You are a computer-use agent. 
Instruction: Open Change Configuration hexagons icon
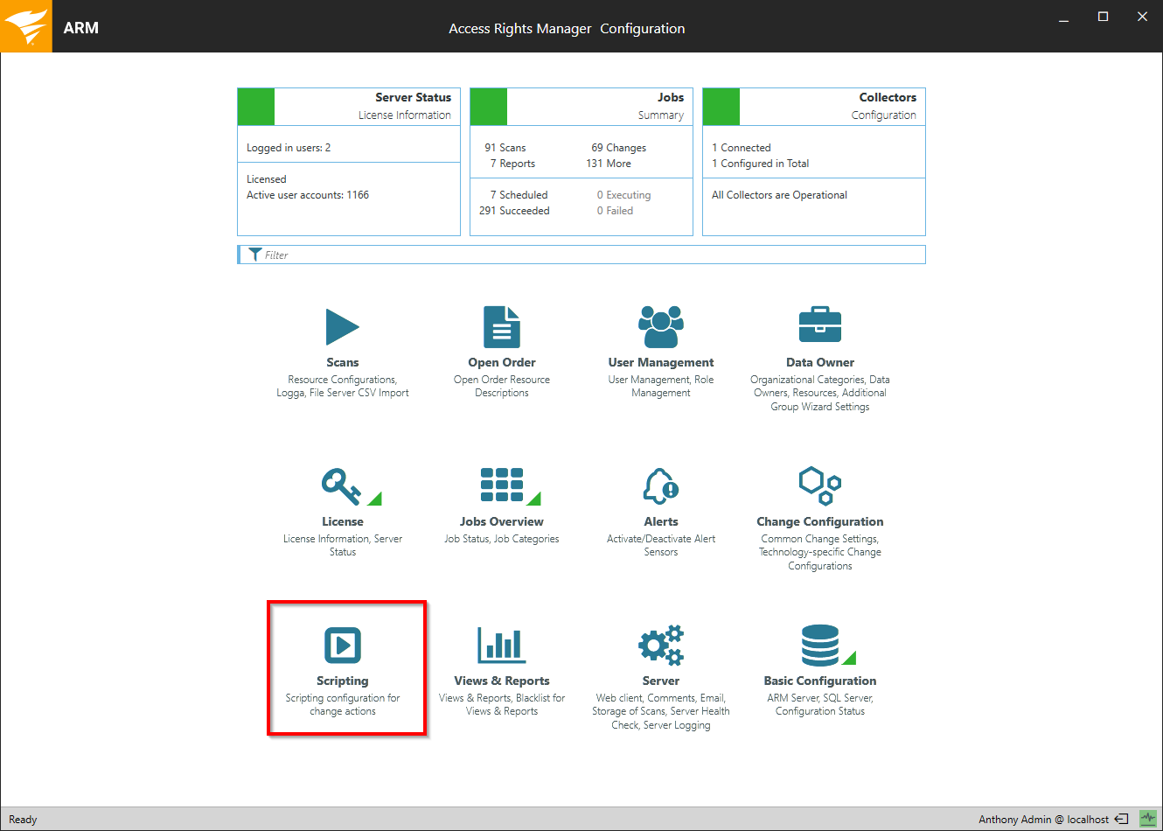(x=819, y=485)
